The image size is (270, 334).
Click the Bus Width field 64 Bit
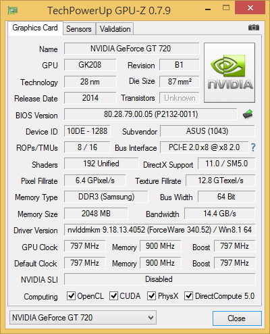click(227, 197)
